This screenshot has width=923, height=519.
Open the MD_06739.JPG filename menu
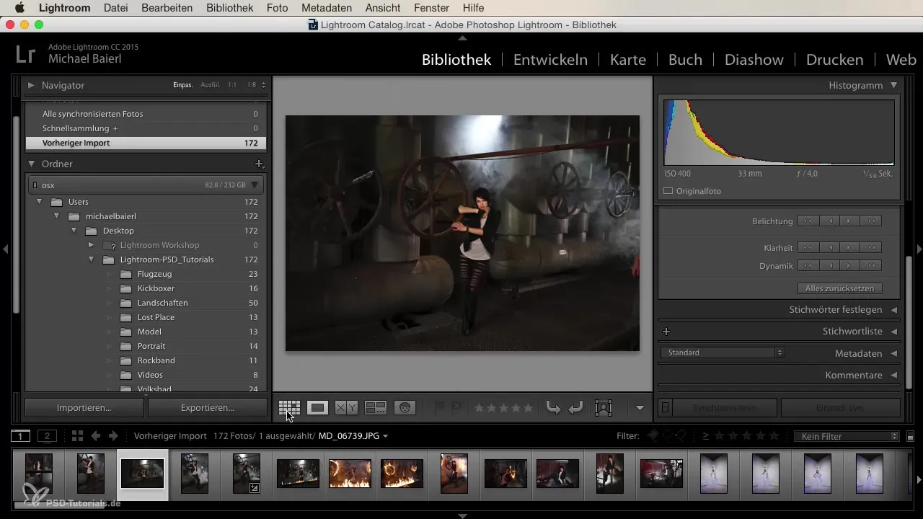(x=353, y=436)
